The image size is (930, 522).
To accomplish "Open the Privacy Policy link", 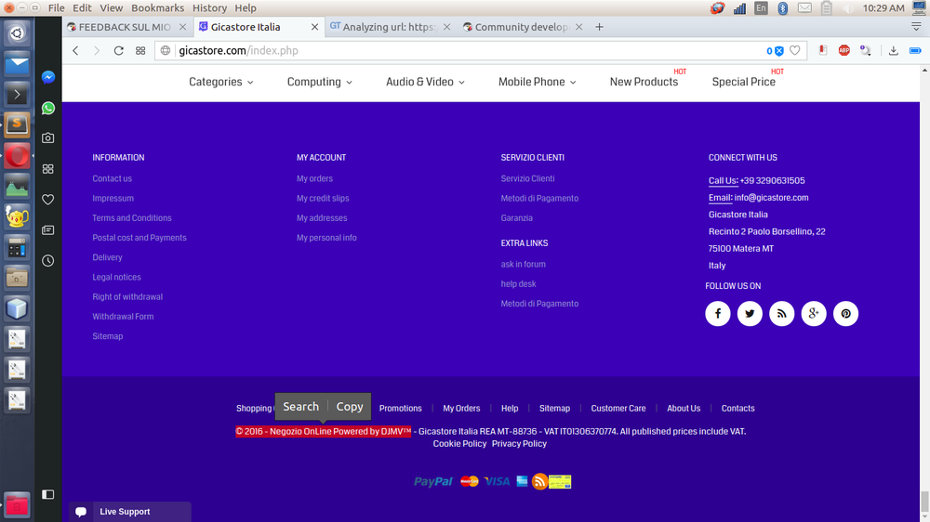I will pyautogui.click(x=519, y=444).
